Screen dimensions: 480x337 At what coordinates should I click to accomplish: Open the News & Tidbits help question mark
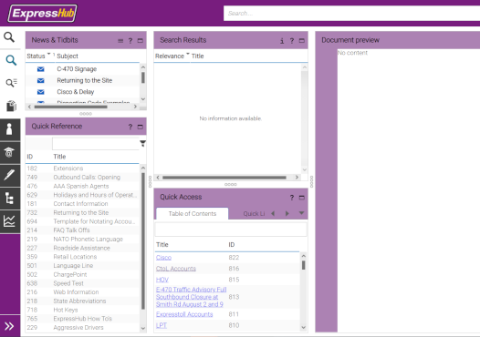(x=130, y=41)
